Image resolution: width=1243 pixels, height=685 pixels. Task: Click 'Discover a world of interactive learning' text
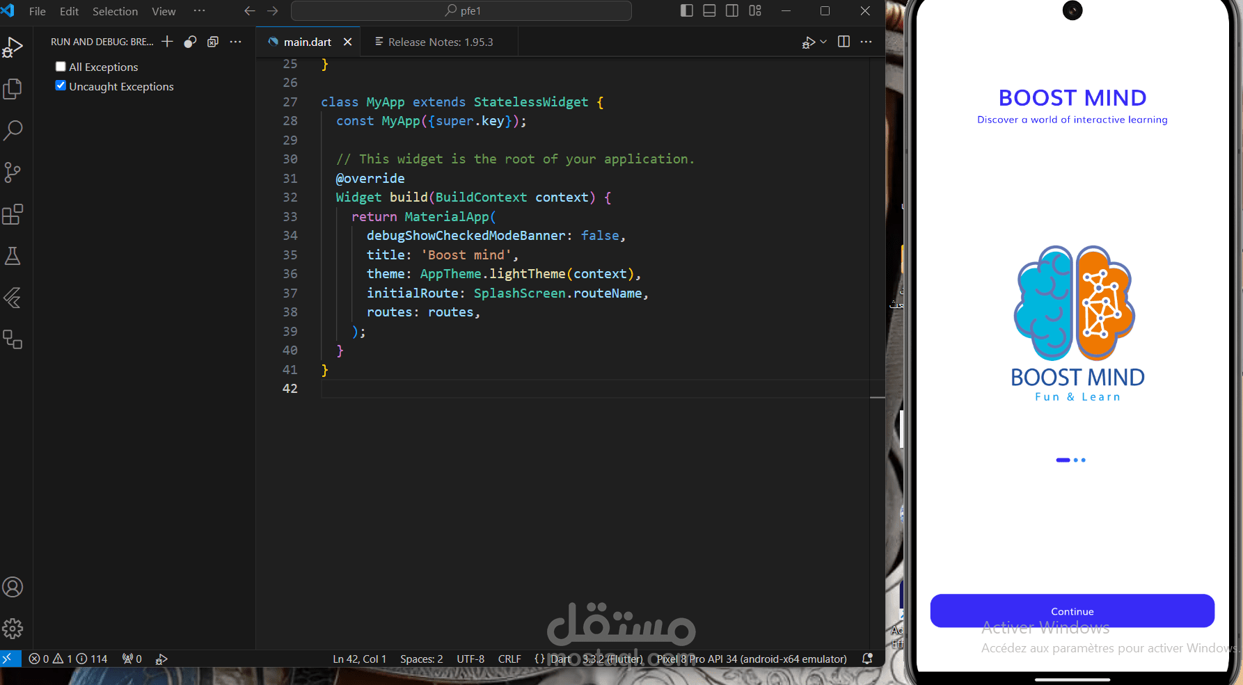click(x=1072, y=120)
